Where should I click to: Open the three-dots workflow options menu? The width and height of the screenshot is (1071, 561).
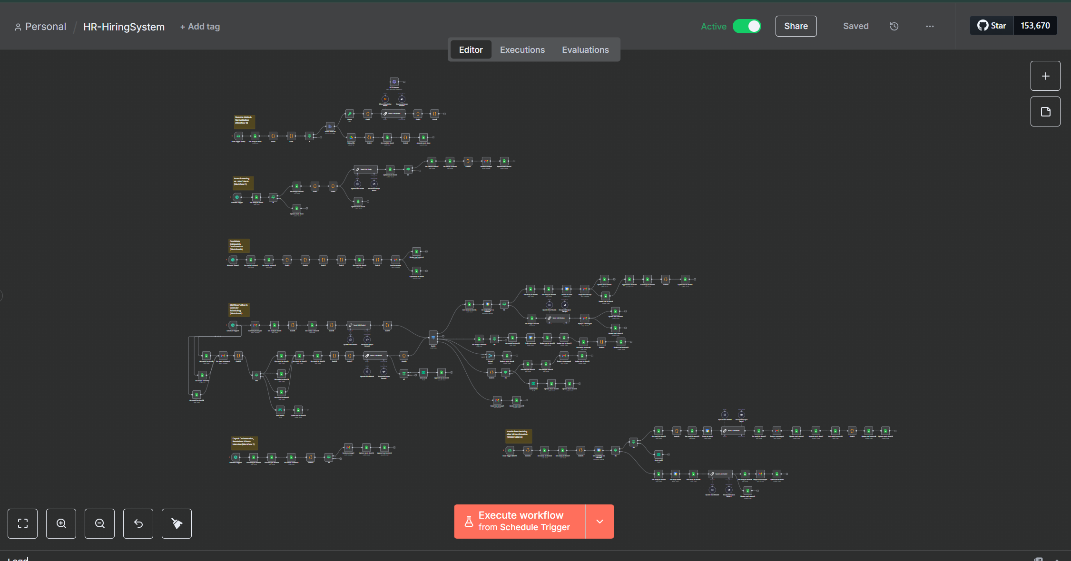[x=930, y=26]
